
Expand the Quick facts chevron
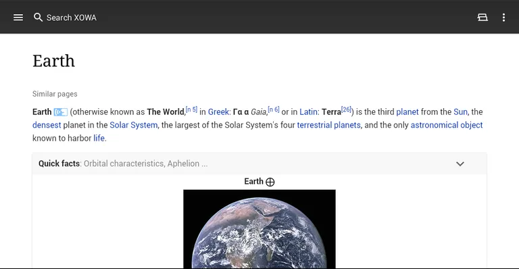[460, 164]
